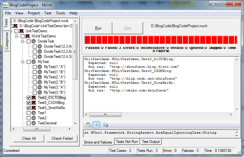This screenshot has height=157, width=244.
Task: Collapse the NUnitTestDemo tree node
Action: click(x=17, y=36)
